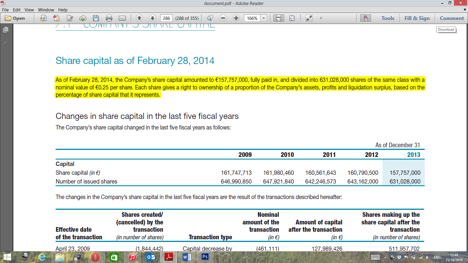468x263 pixels.
Task: Click the 2013 column header in the table
Action: [x=414, y=155]
